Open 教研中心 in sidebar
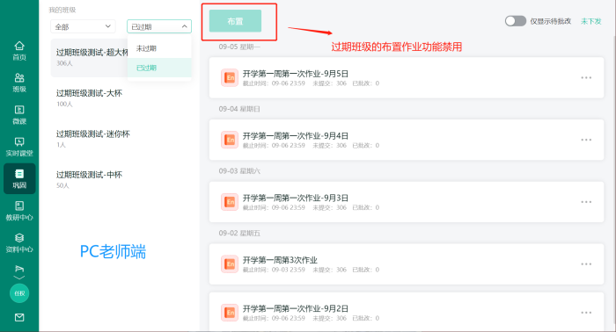 click(x=19, y=211)
